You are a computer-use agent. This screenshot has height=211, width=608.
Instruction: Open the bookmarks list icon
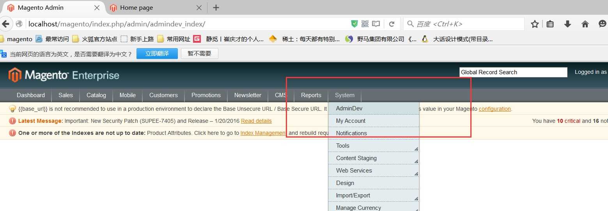point(550,24)
